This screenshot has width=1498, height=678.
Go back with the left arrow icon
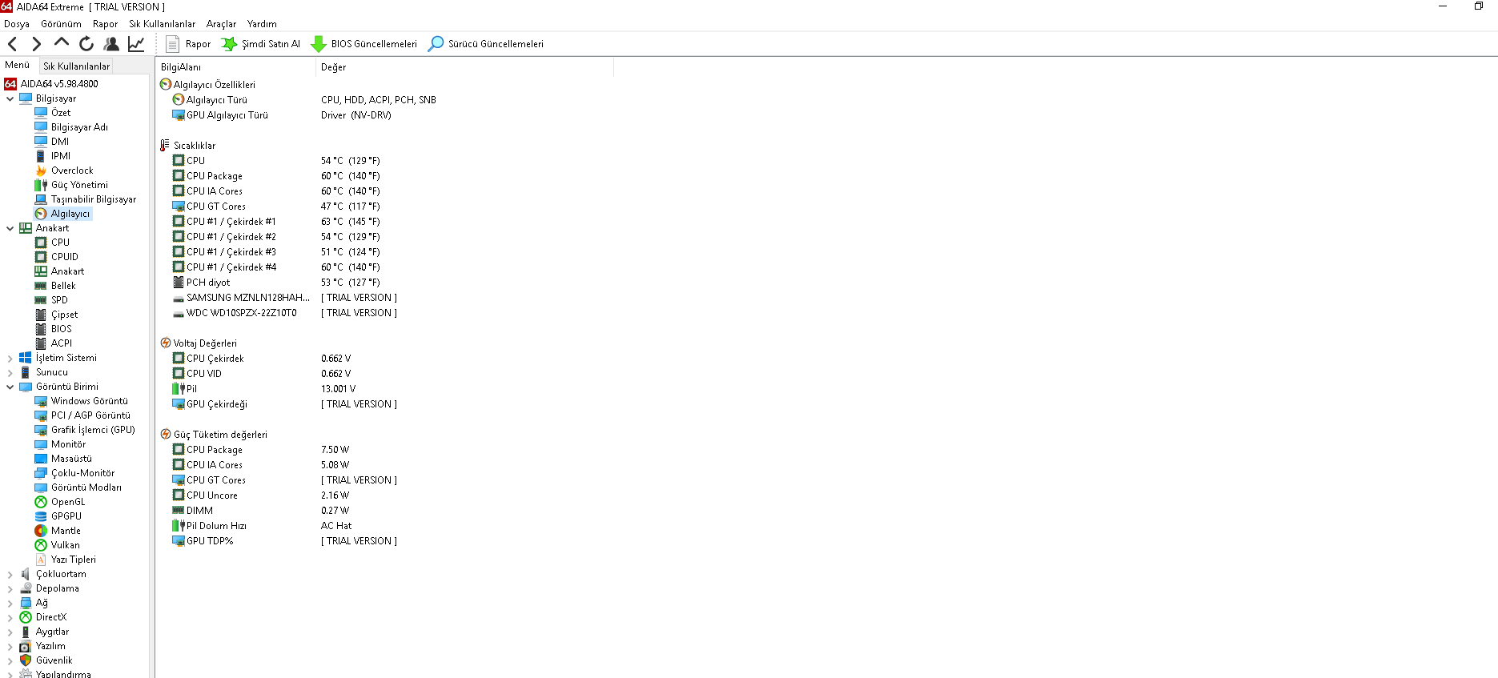[x=12, y=44]
